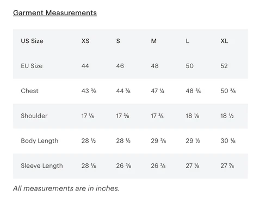Click the Shoulder row label
This screenshot has width=272, height=202.
34,115
